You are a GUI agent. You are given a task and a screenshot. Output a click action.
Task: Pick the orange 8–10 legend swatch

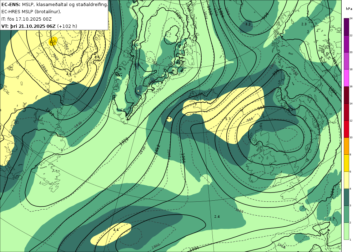coord(346,146)
